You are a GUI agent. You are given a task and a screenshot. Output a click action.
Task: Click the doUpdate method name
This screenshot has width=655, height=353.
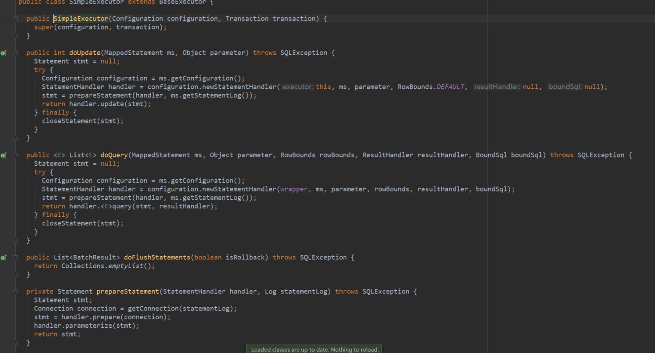(85, 53)
